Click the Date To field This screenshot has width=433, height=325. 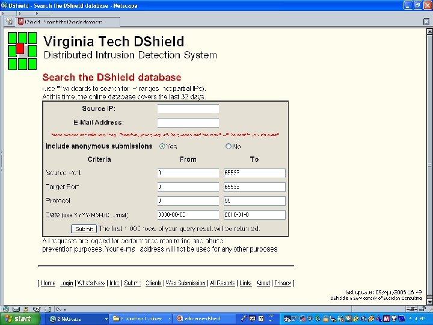254,215
